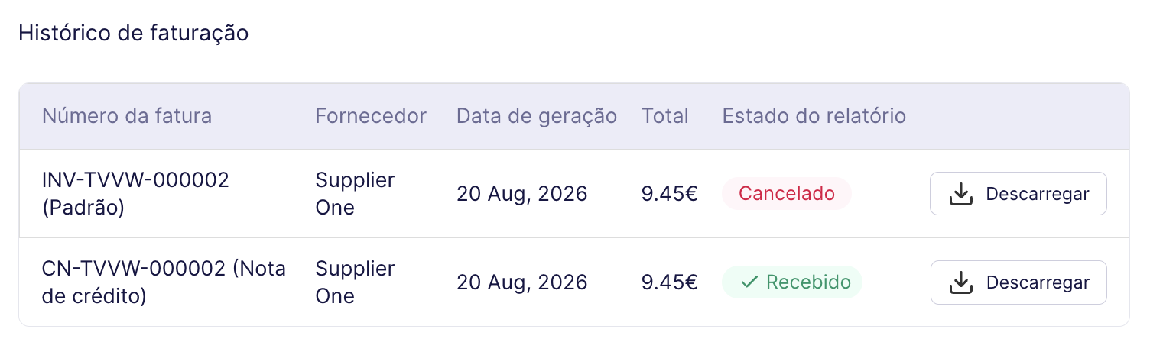Click download icon for INV-TVVW-000002 invoice

960,194
